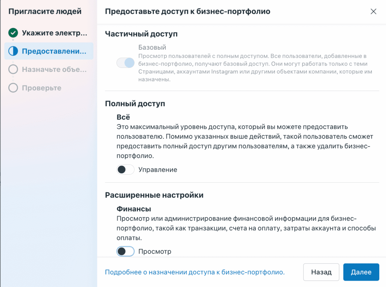Click the empty circle beside «Назначьте объе…»

13,69
